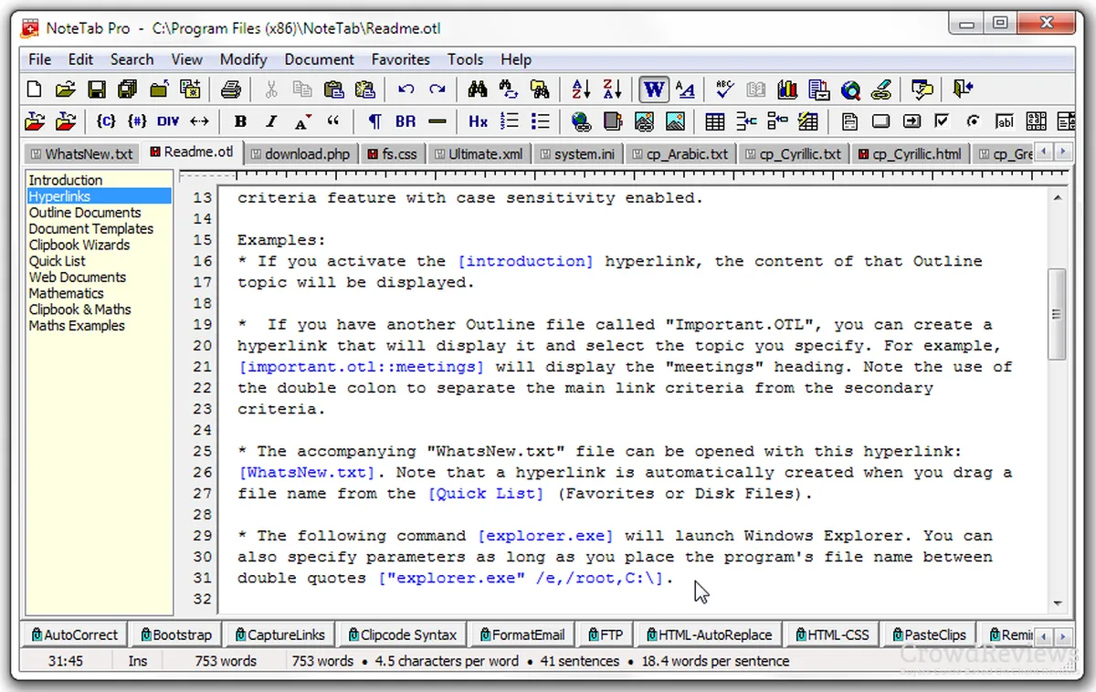Open the AutoCorrect clipbook library
Screen dimensions: 1096x692
pyautogui.click(x=75, y=634)
